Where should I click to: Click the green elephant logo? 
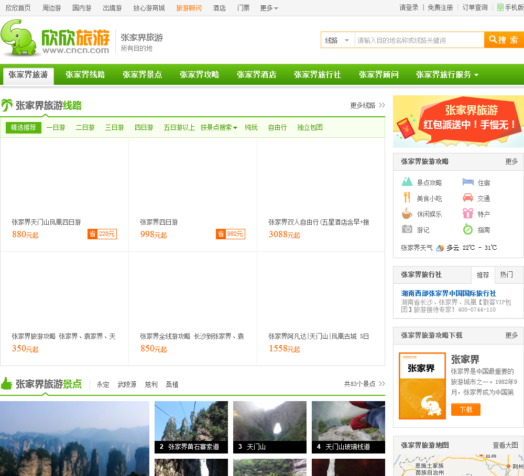[18, 37]
